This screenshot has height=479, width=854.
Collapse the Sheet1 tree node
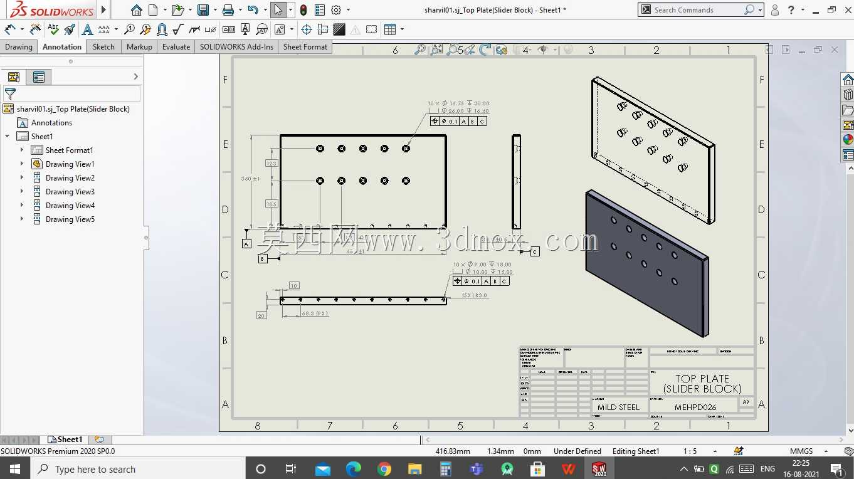[x=8, y=136]
